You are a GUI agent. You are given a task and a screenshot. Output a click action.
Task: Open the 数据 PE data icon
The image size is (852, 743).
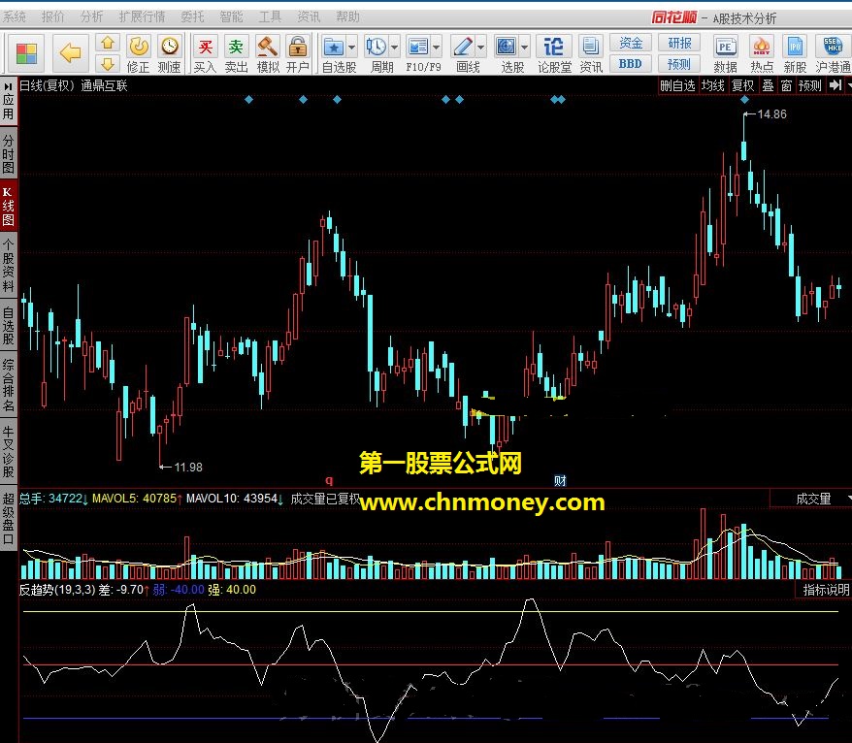(726, 53)
